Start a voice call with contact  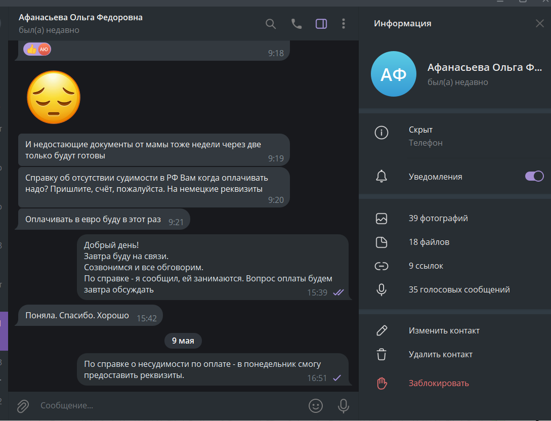[x=296, y=24]
